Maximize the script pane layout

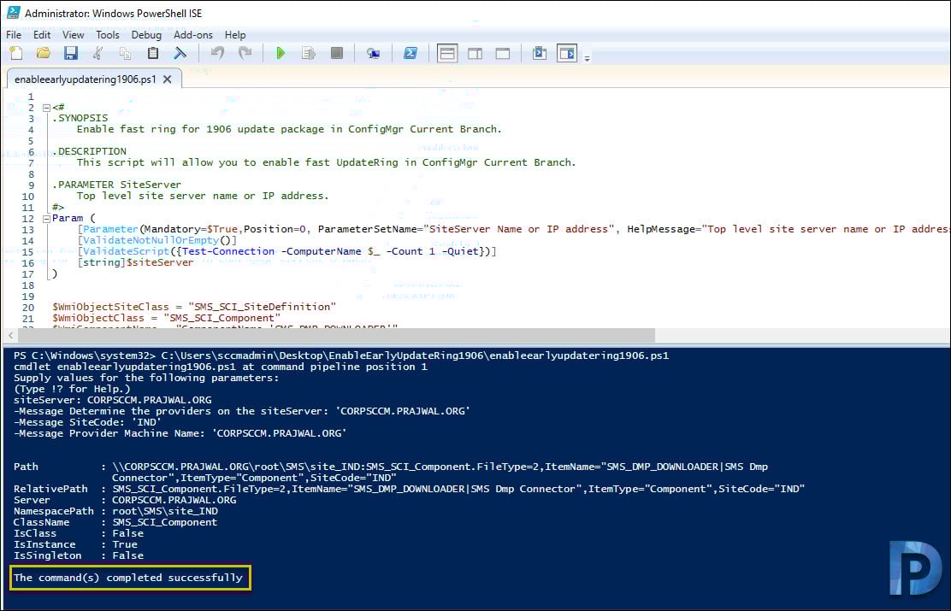(x=503, y=53)
